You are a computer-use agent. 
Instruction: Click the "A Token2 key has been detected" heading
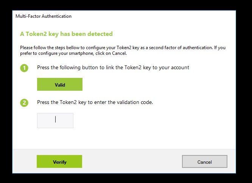click(66, 34)
